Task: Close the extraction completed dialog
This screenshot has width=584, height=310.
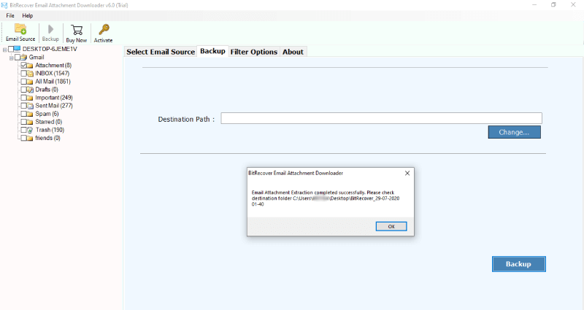Action: pyautogui.click(x=407, y=173)
